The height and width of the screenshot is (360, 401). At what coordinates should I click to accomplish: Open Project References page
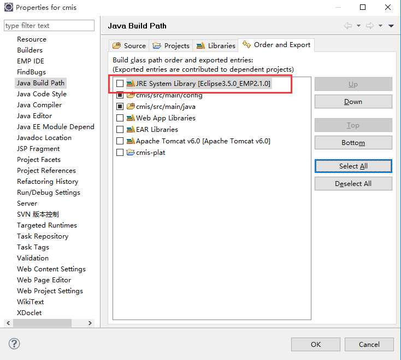46,171
